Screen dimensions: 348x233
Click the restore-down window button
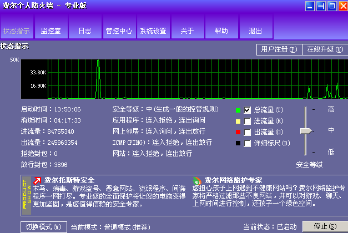click(321, 6)
